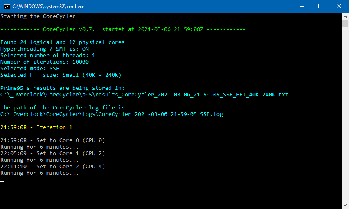Viewport: 349px width, 209px height.
Task: Click the blinking cursor at the prompt
Action: (2, 181)
